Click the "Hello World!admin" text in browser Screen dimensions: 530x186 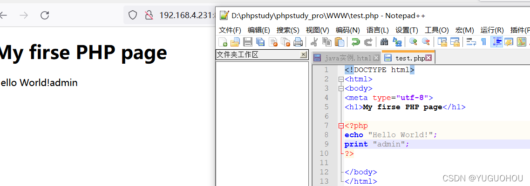[x=39, y=82]
